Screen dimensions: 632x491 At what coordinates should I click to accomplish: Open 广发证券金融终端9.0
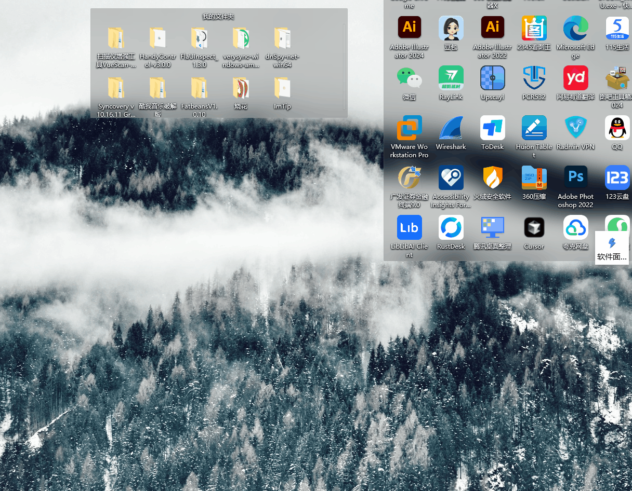(x=410, y=187)
